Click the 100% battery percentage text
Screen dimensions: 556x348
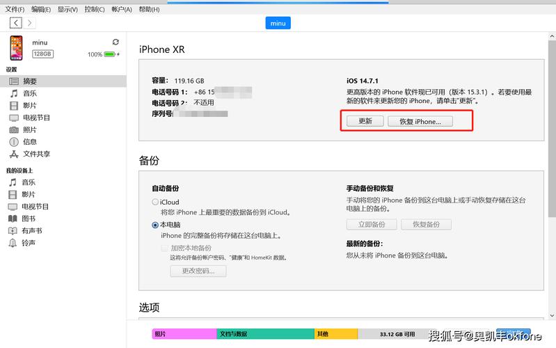coord(95,54)
